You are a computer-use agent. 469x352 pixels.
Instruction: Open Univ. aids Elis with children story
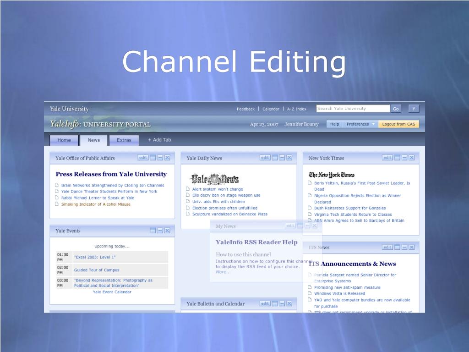pos(218,202)
